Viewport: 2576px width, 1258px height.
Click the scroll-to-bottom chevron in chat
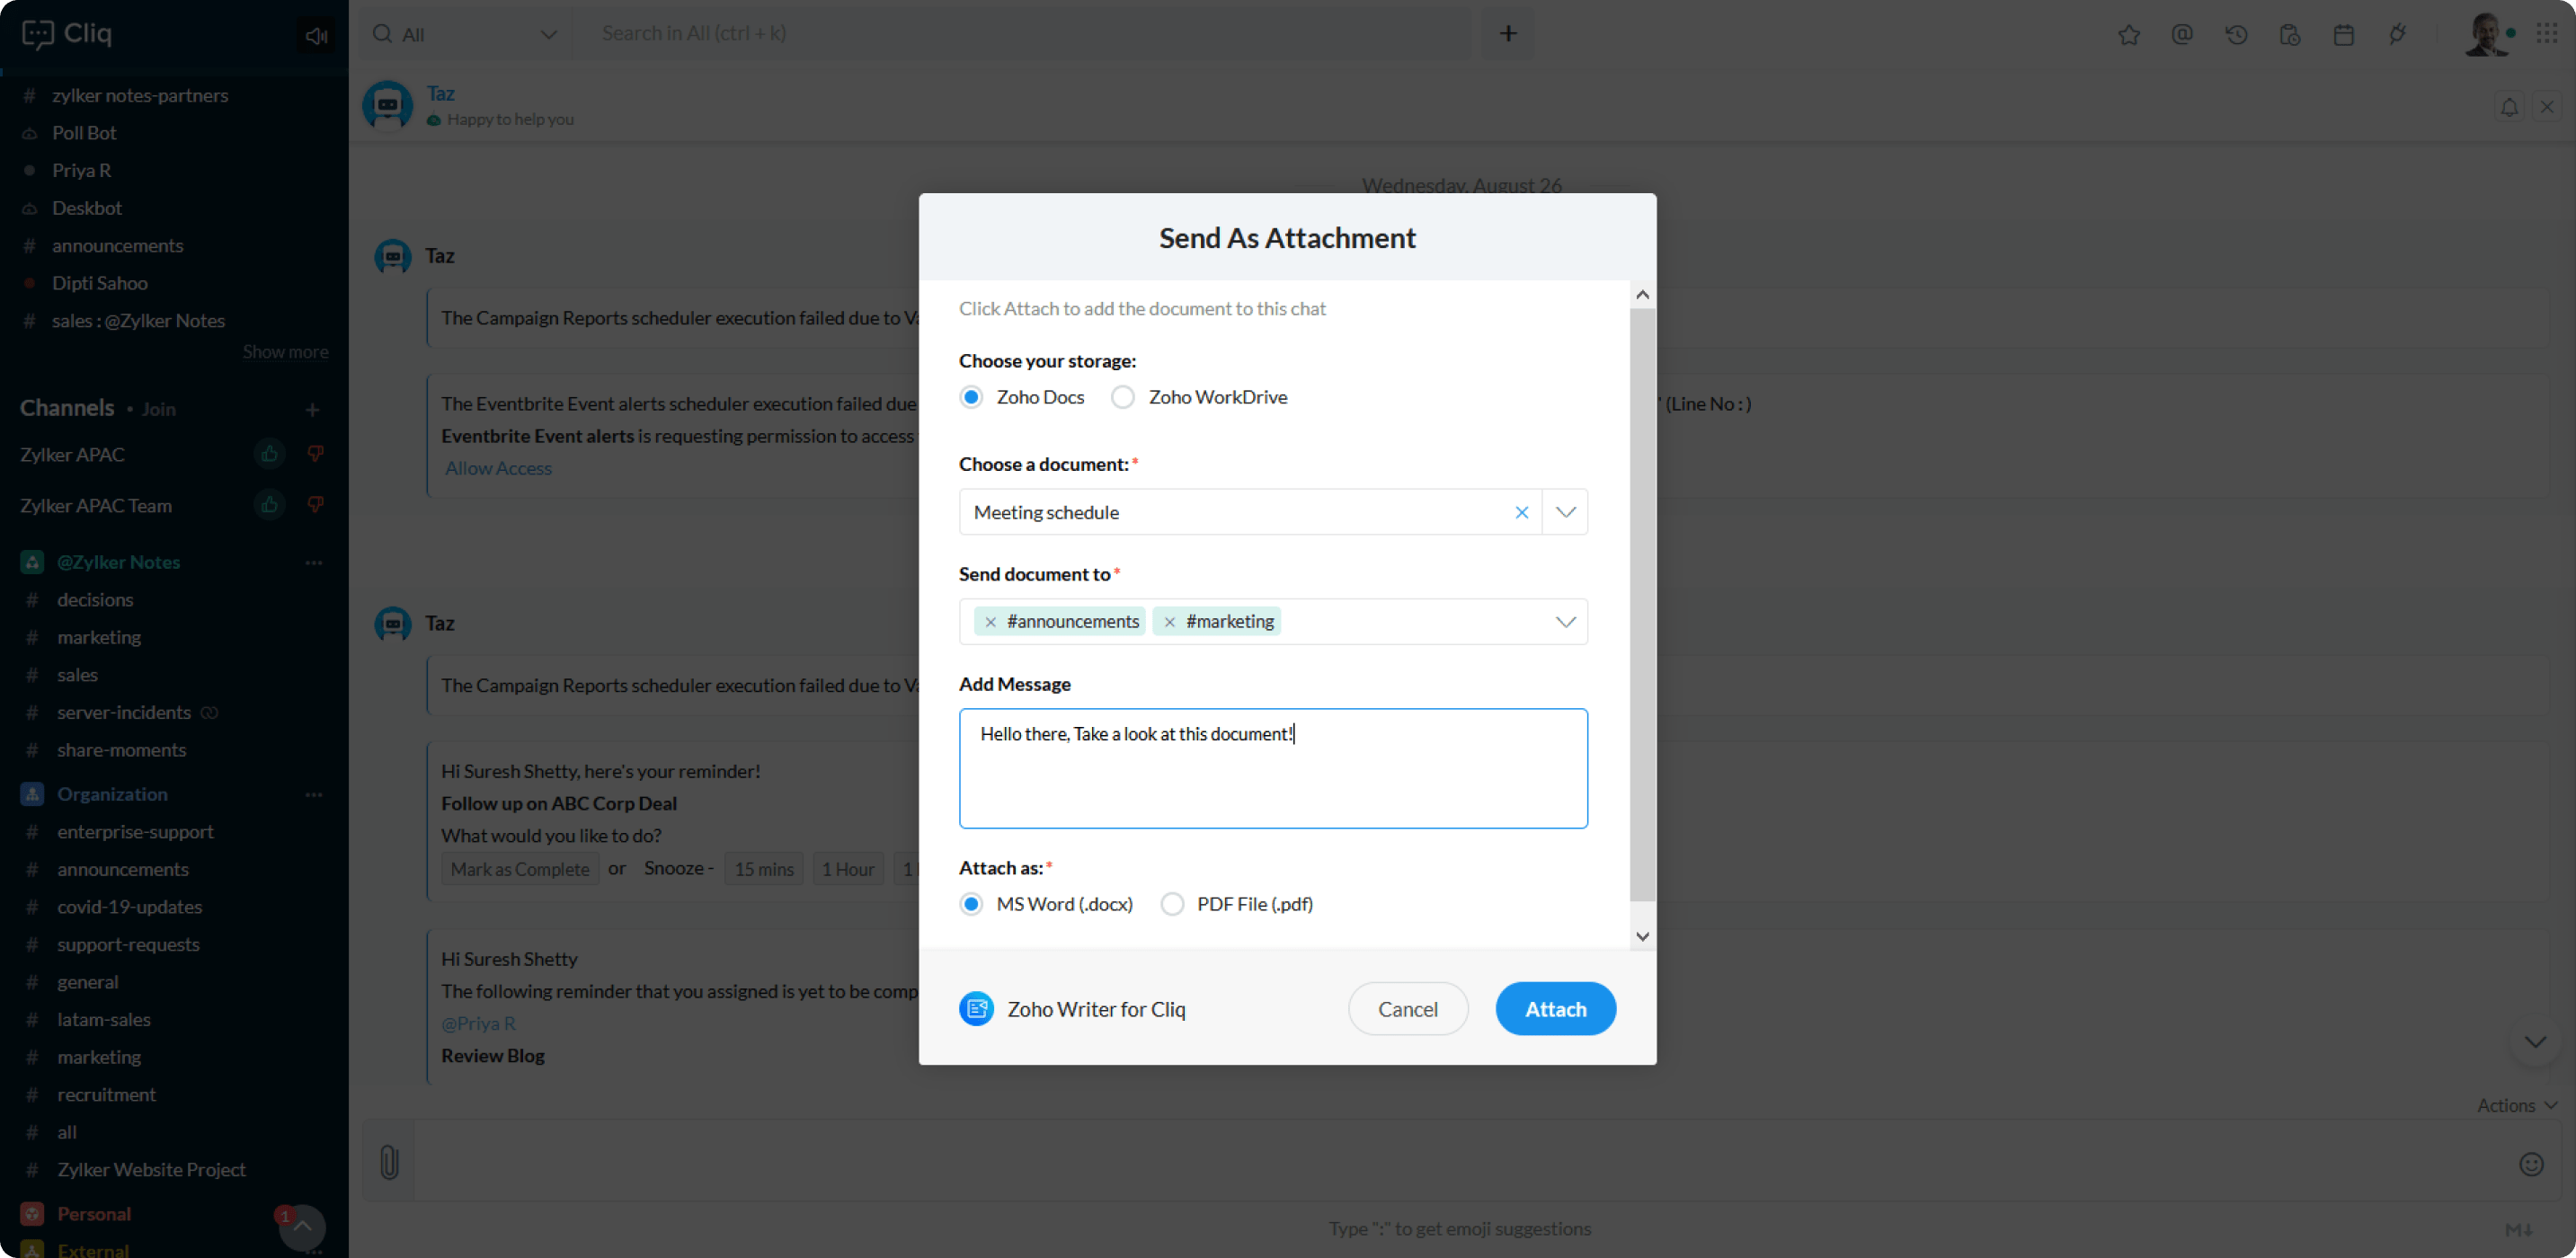tap(2534, 1041)
